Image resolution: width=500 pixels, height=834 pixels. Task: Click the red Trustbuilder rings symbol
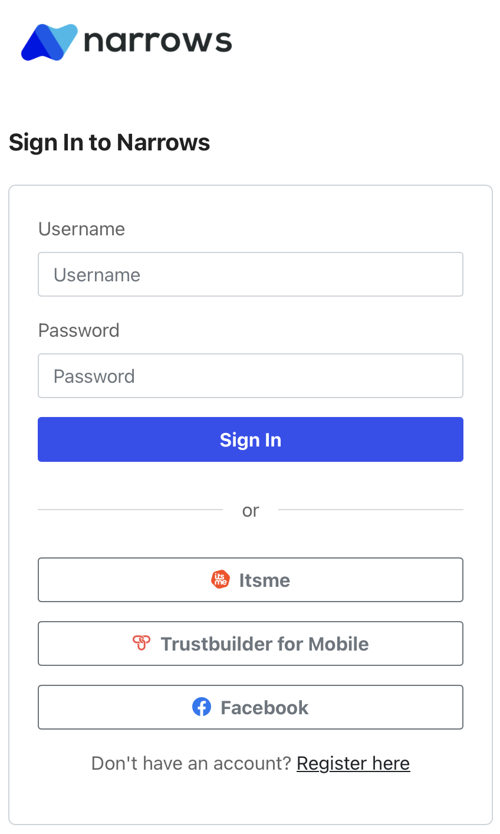coord(142,643)
